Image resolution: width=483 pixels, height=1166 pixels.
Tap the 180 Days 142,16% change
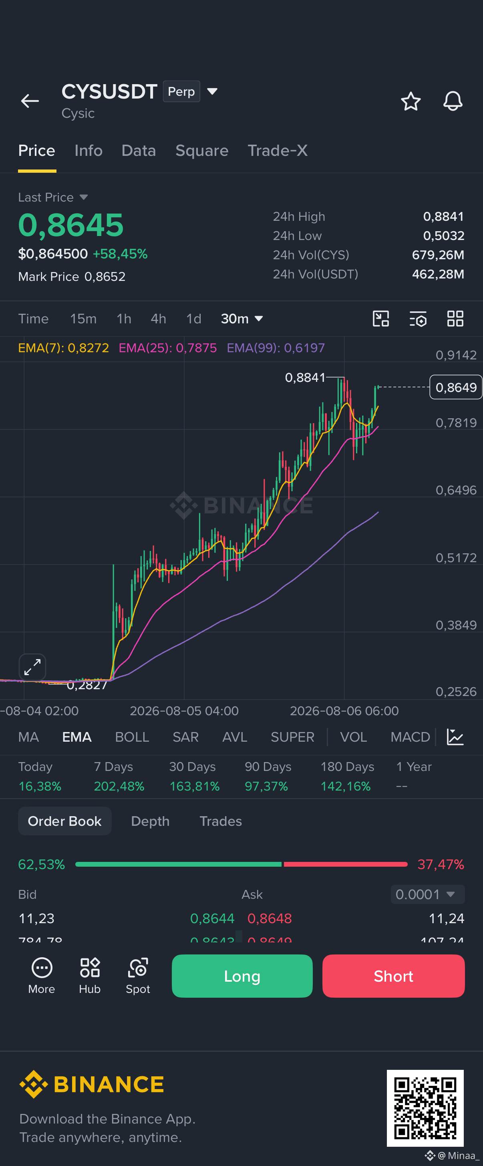point(347,777)
